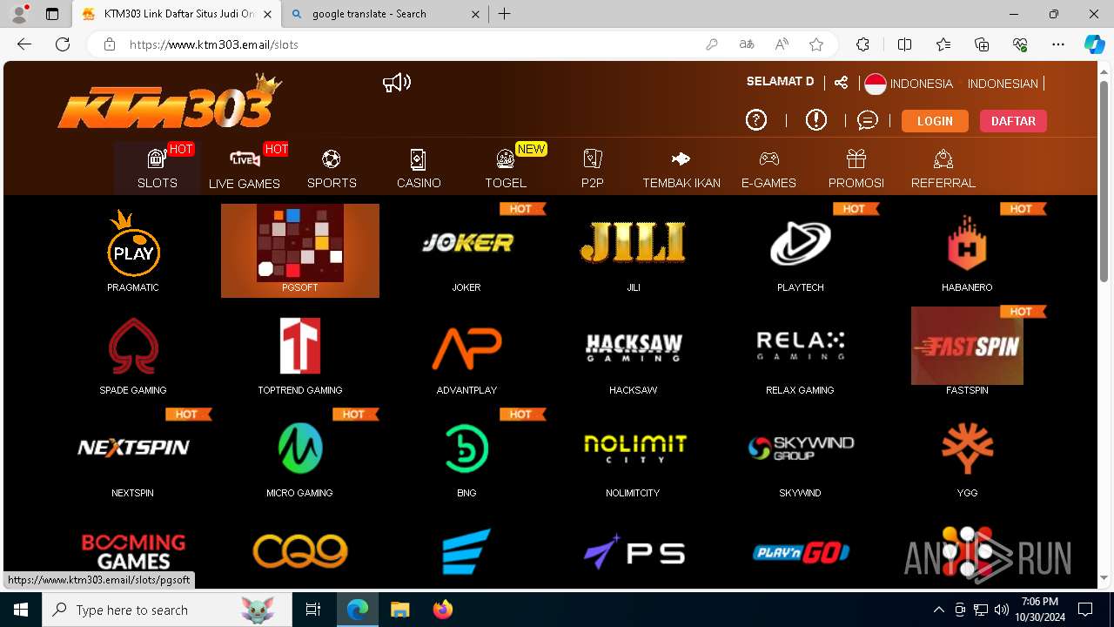
Task: Click the KTM303 site logo
Action: coord(170,103)
